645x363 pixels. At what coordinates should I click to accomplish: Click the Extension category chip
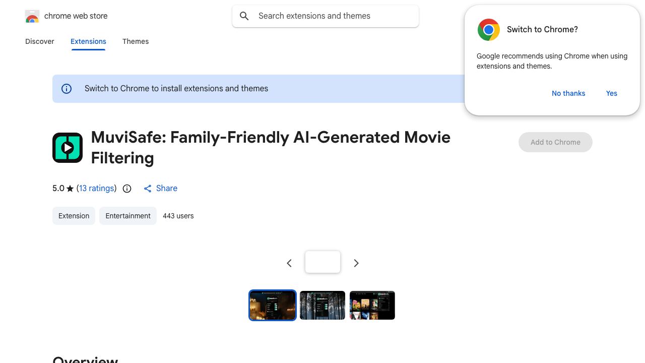point(74,216)
